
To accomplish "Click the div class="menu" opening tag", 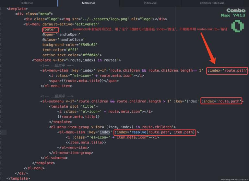I will click(x=34, y=14).
